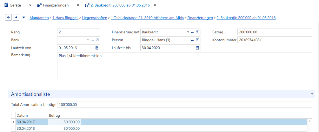This screenshot has height=132, width=319.
Task: Collapse the Amortisationsliste section
Action: click(312, 94)
